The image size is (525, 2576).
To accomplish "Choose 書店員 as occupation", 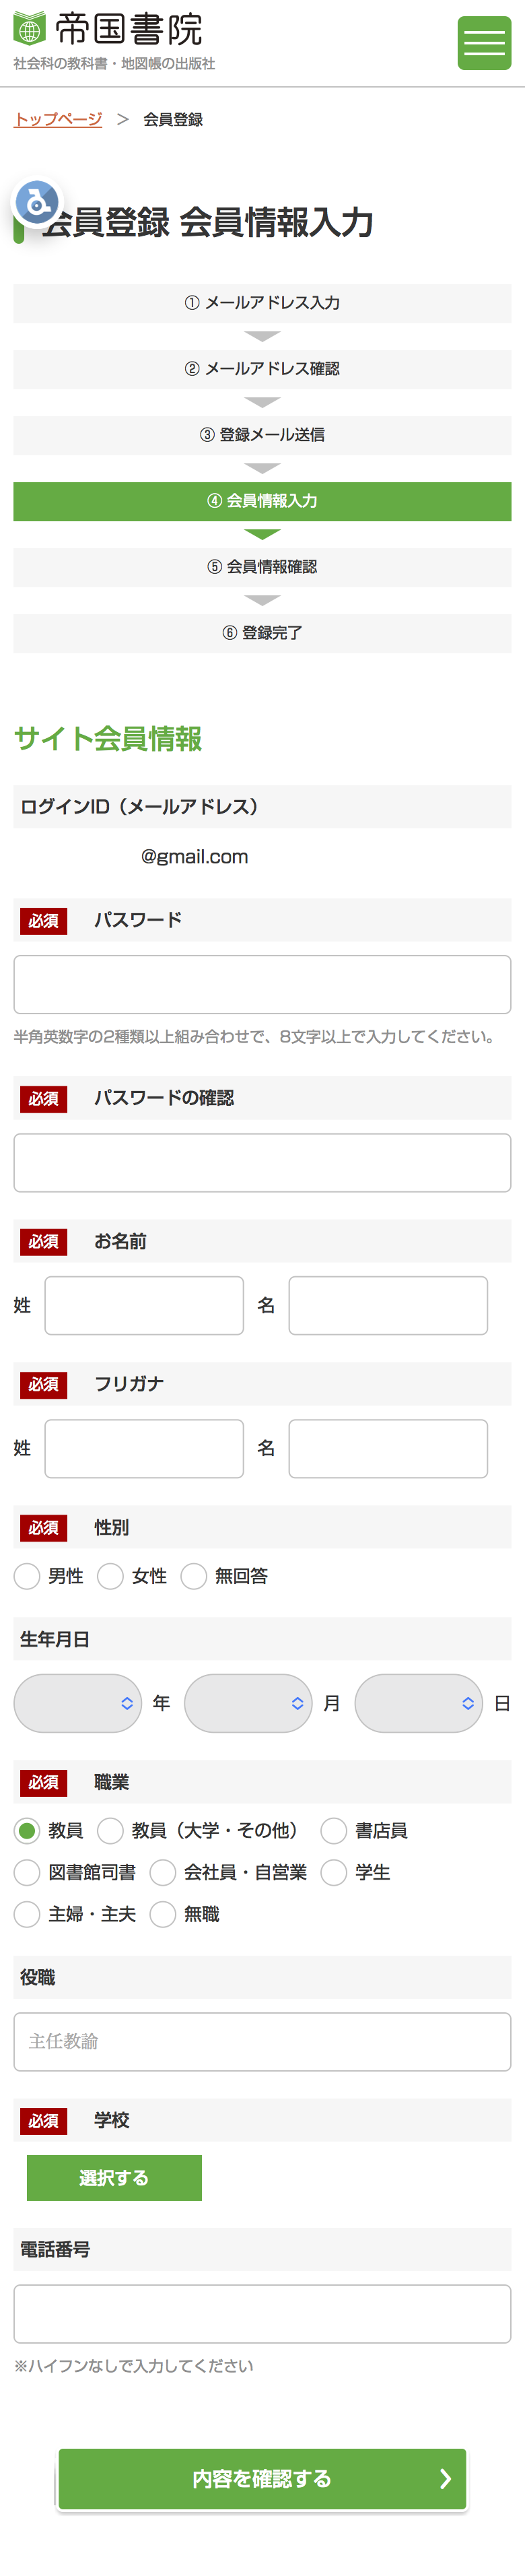I will (334, 1831).
